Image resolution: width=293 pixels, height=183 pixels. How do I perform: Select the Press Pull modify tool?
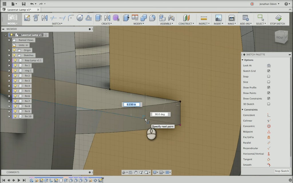[126, 18]
